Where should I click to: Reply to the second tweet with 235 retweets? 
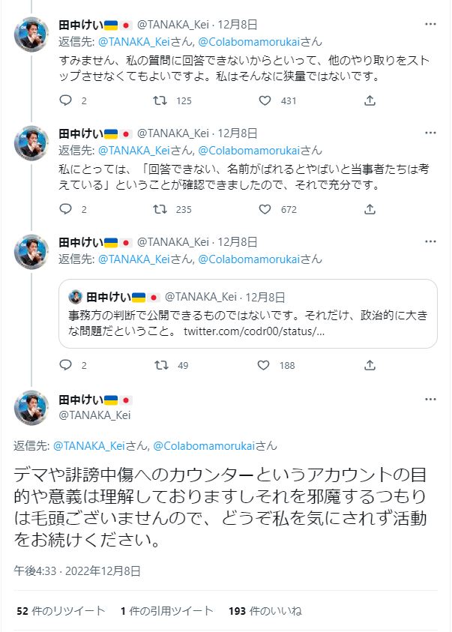(65, 210)
